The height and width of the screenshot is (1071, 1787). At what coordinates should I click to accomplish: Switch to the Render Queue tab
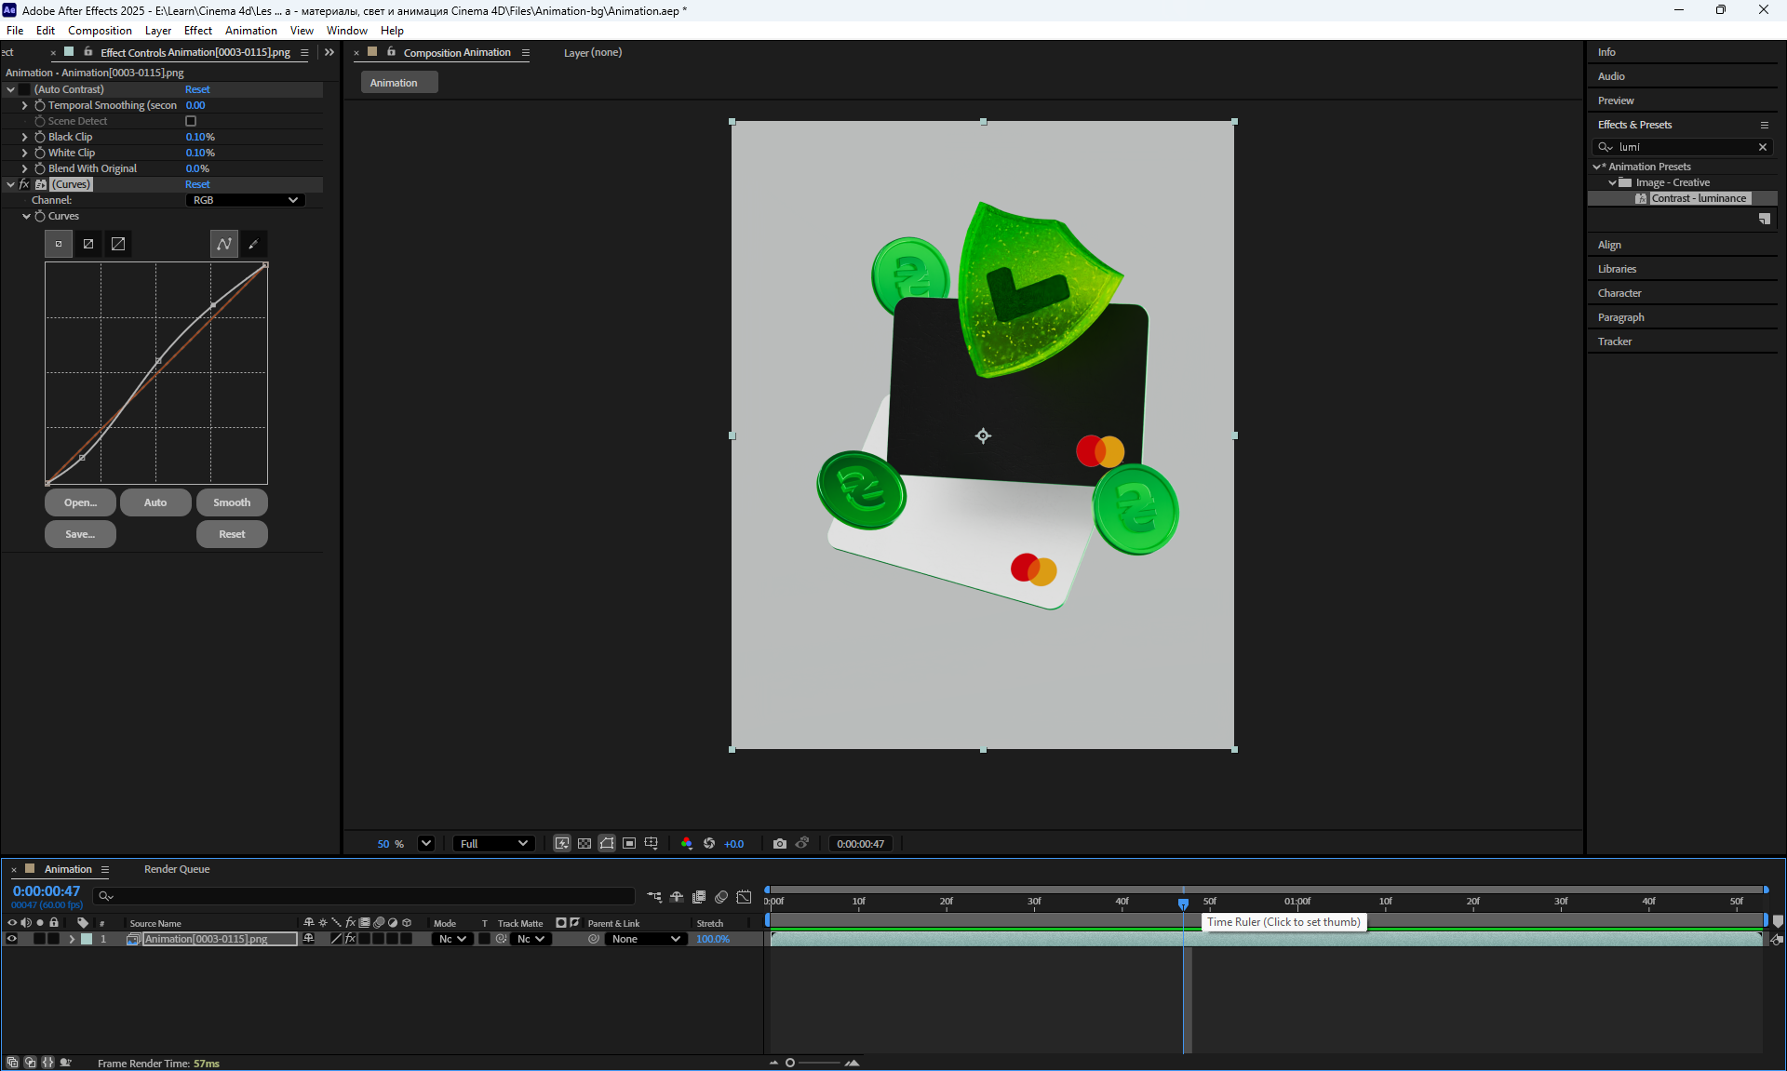[177, 869]
